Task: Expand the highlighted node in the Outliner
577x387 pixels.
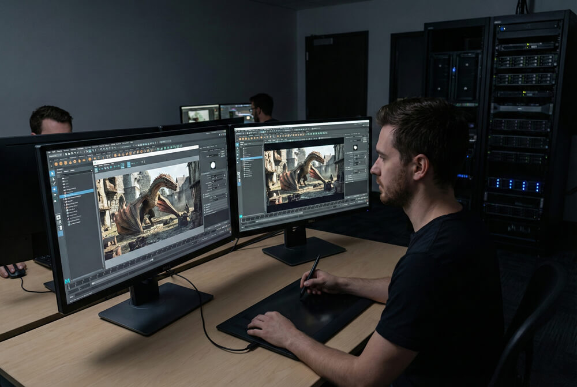Action: pyautogui.click(x=65, y=197)
